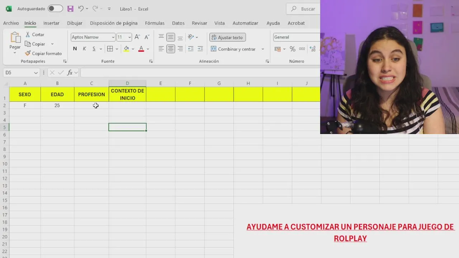Select the cell containing PROFESION

pos(91,95)
